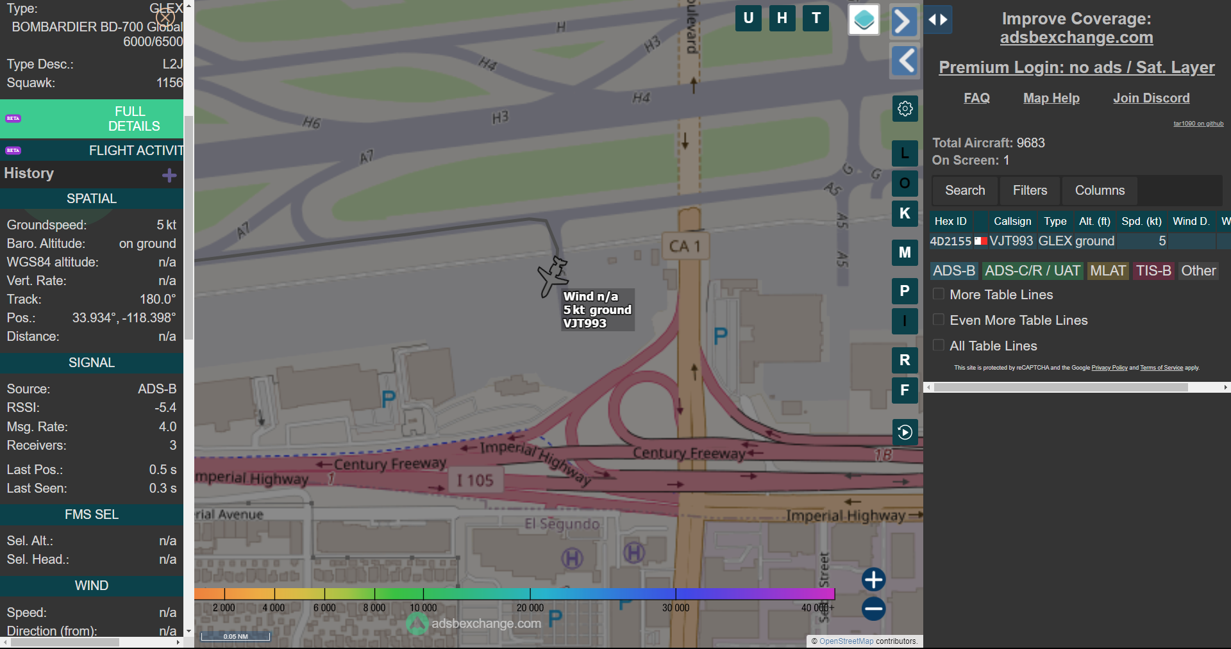
Task: Click the SPATIAL section header
Action: coord(92,199)
